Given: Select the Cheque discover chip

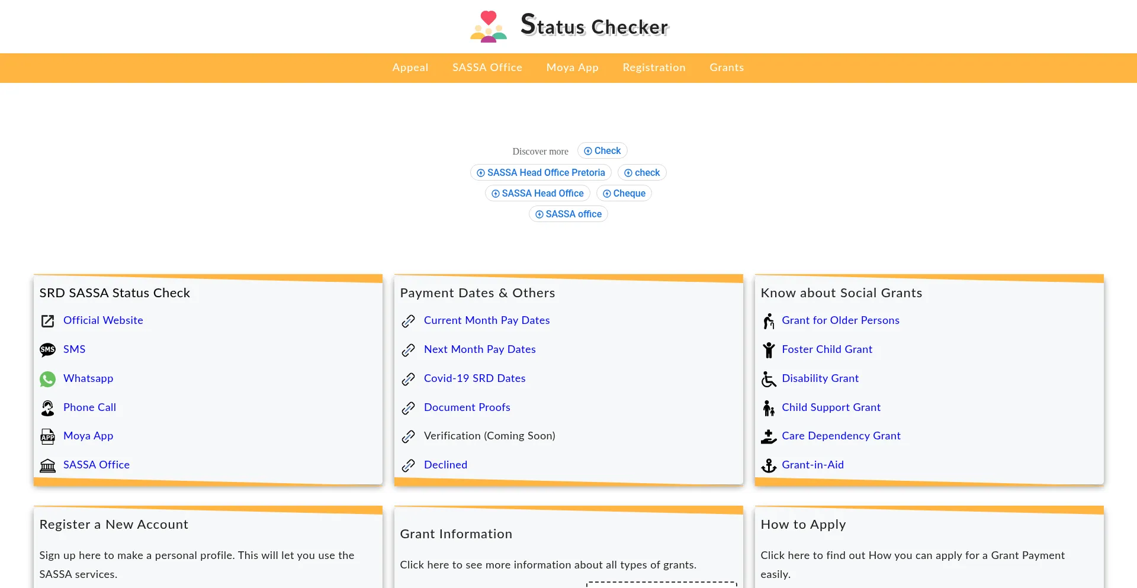Looking at the screenshot, I should point(624,193).
